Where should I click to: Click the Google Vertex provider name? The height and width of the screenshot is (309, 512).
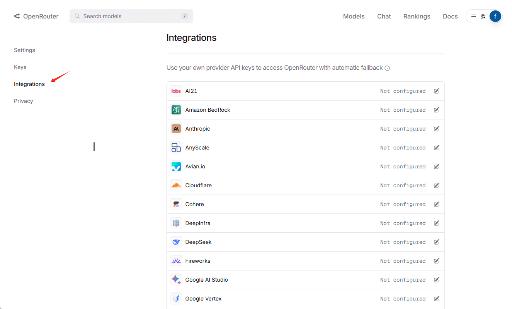click(204, 299)
